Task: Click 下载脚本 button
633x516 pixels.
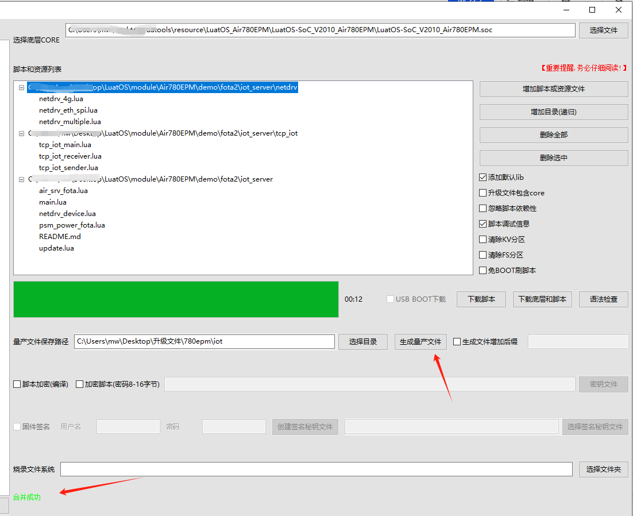Action: (481, 299)
